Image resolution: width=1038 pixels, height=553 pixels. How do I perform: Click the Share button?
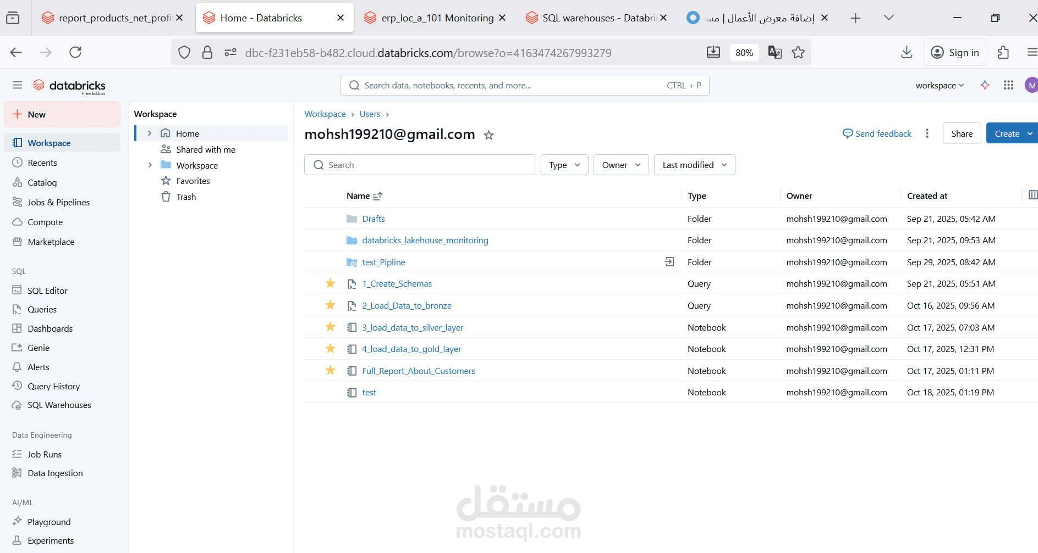(x=962, y=133)
